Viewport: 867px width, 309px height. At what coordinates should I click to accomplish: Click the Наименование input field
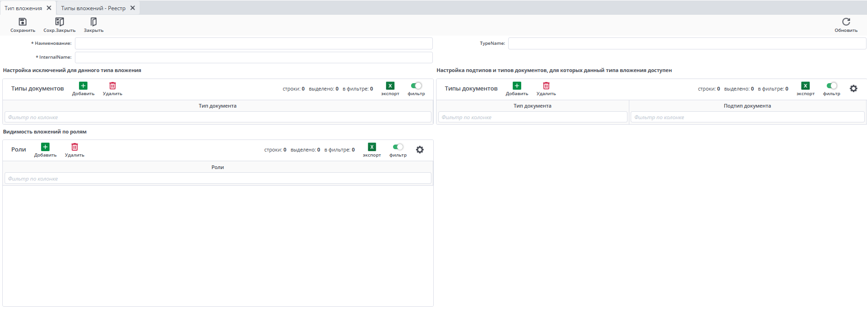pyautogui.click(x=253, y=43)
